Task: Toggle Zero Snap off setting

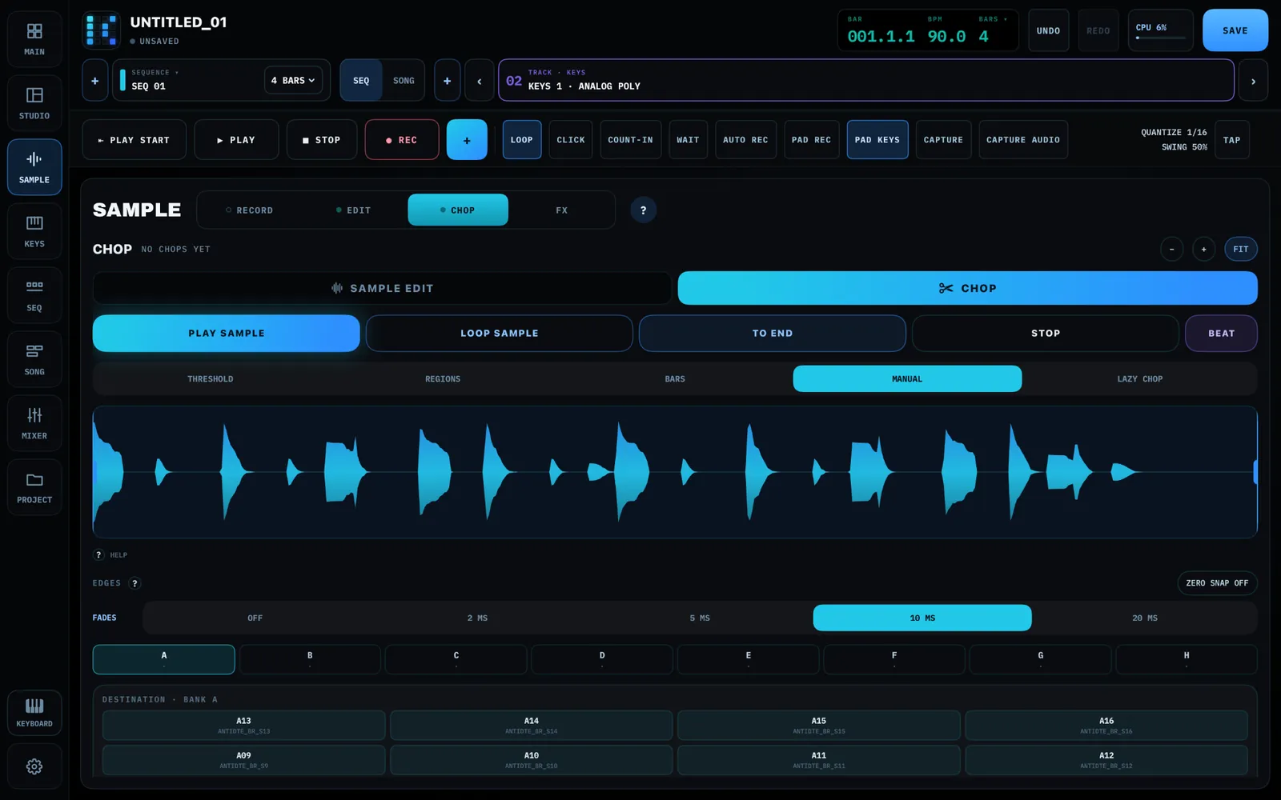Action: coord(1217,583)
